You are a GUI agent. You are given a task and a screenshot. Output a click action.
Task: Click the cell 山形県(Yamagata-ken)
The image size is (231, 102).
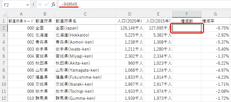85,70
